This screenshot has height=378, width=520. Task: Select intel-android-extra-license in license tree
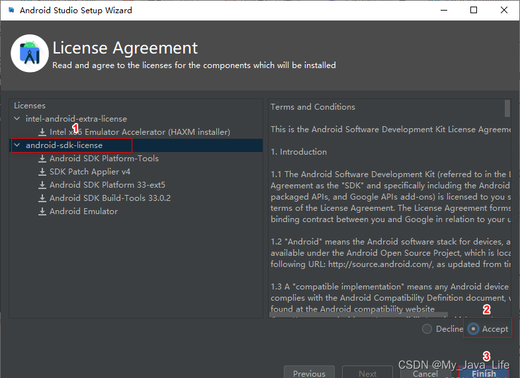(76, 118)
